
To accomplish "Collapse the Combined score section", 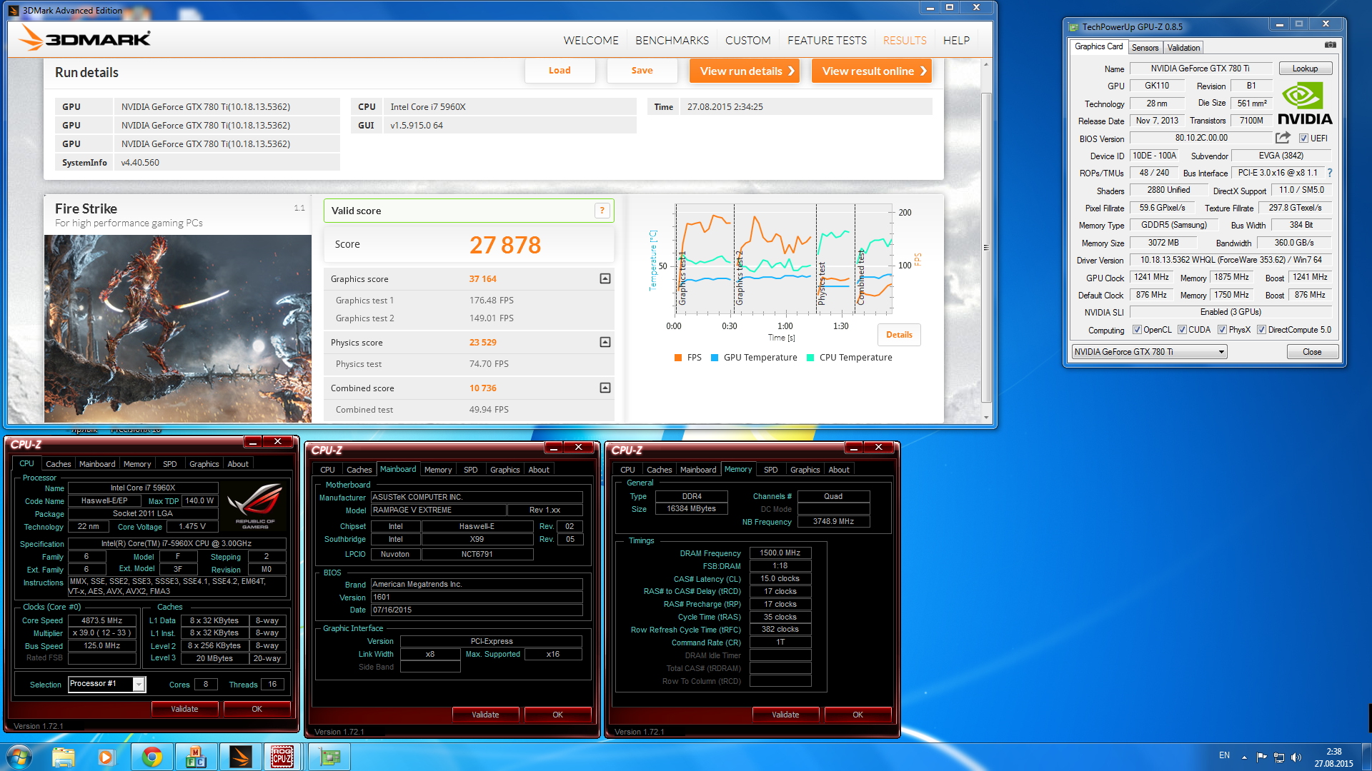I will click(x=605, y=388).
